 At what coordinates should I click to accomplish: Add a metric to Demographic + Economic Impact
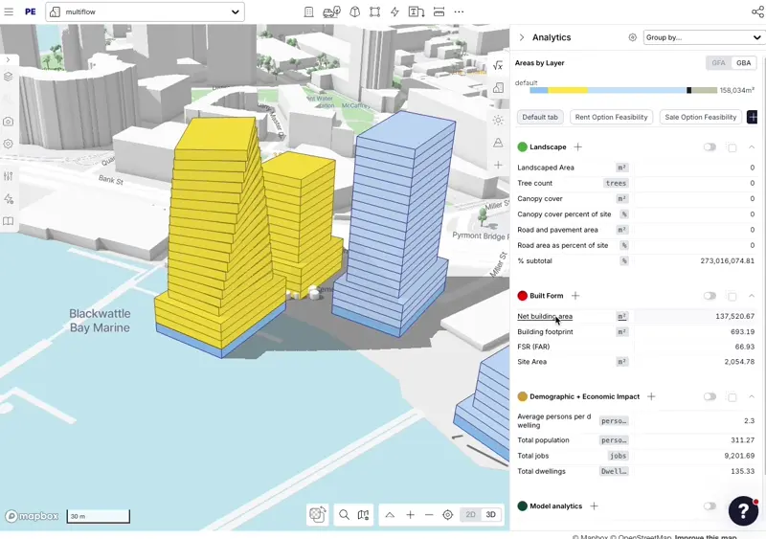(651, 396)
